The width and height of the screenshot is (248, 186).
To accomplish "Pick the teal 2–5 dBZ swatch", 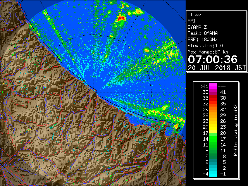I will (213, 162).
